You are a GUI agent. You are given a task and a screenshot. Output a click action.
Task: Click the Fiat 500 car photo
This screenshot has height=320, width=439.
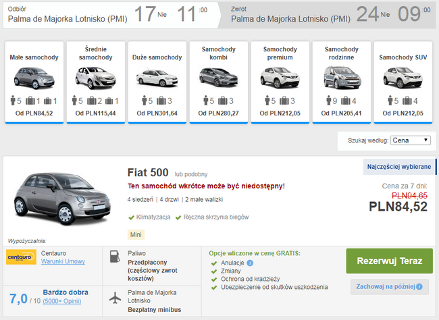pyautogui.click(x=62, y=198)
